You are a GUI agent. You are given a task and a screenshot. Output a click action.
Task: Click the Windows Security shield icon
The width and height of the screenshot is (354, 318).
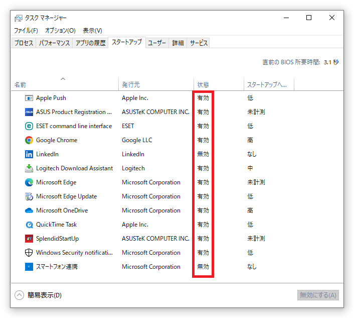[x=29, y=253]
